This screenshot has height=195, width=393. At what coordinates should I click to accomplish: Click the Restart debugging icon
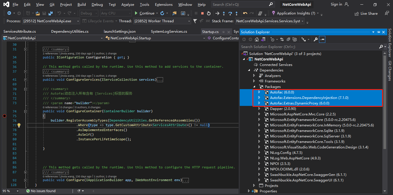[x=209, y=13]
